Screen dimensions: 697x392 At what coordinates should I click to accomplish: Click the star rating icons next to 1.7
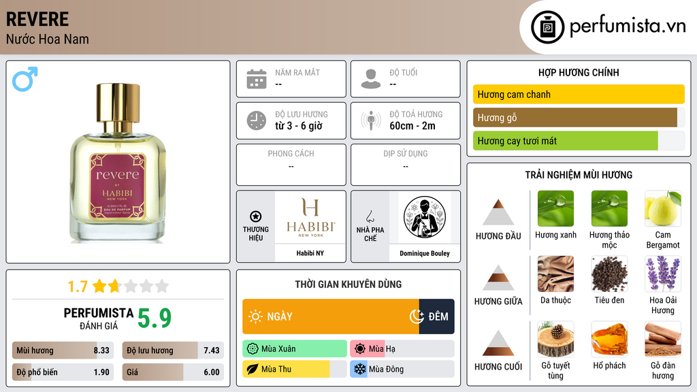coord(131,286)
